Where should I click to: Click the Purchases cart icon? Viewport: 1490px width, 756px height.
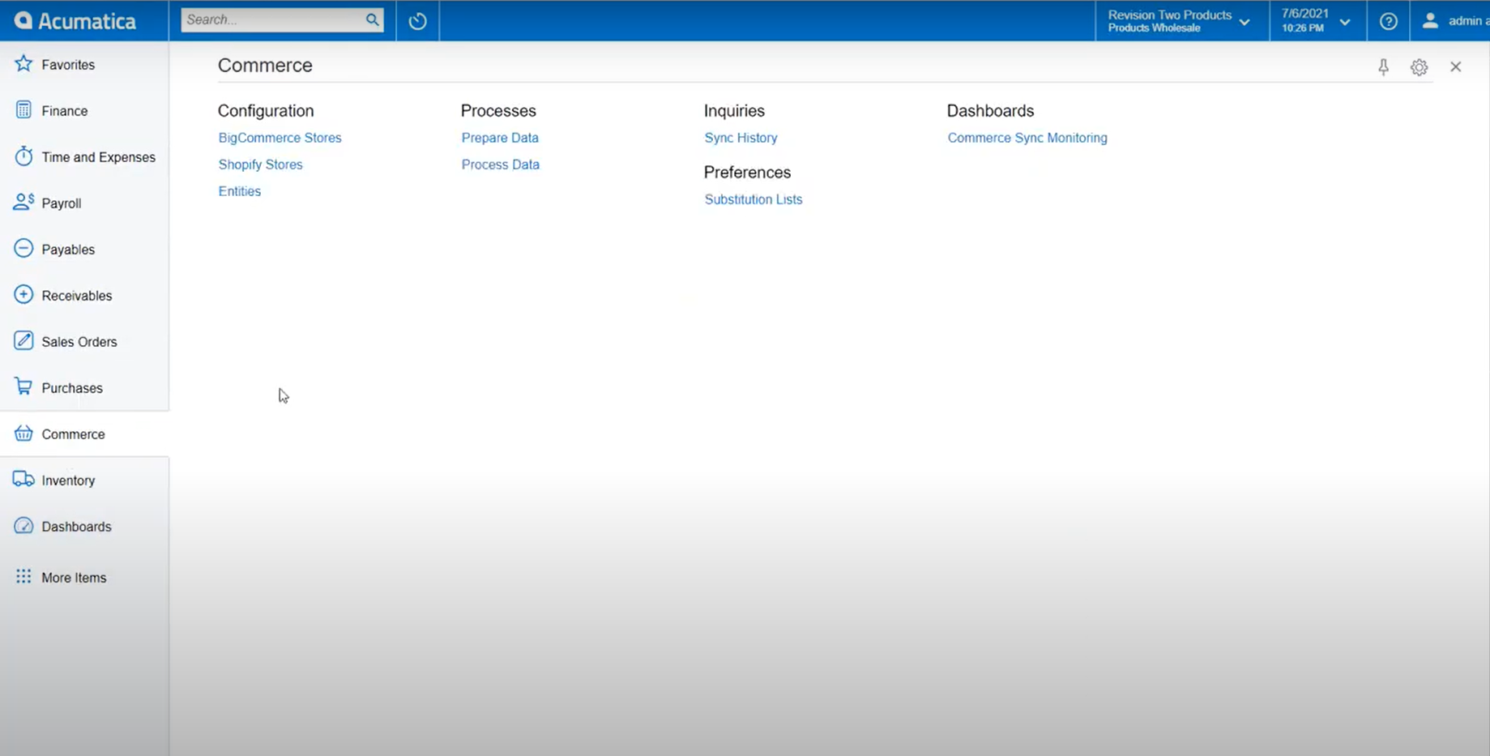[23, 387]
